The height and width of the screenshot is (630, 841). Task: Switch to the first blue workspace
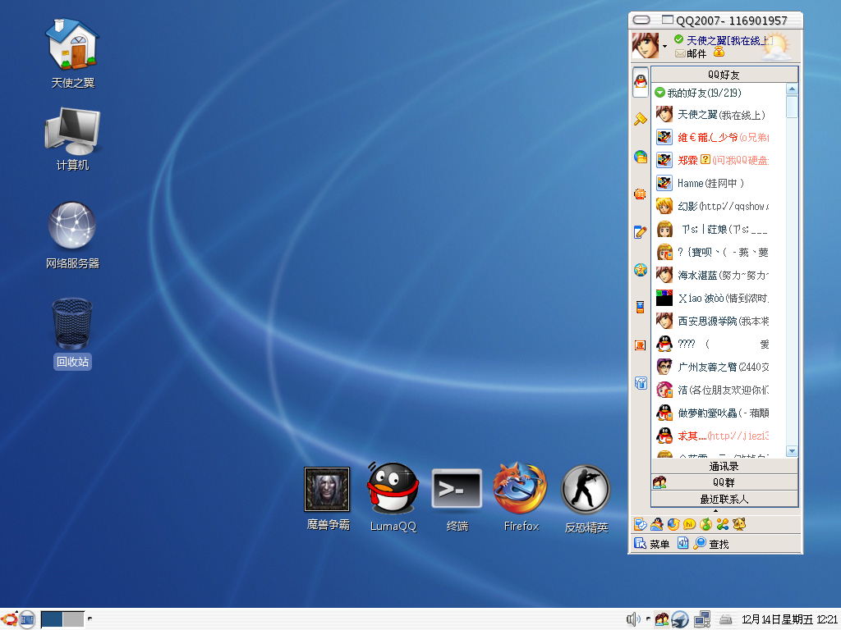tap(52, 619)
